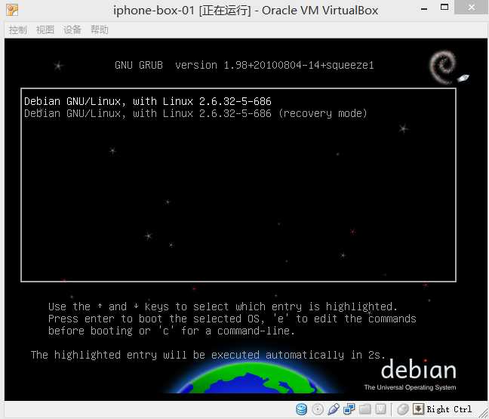Screen dimensions: 489x419
Task: Click the Right Ctrl host key label
Action: (449, 409)
